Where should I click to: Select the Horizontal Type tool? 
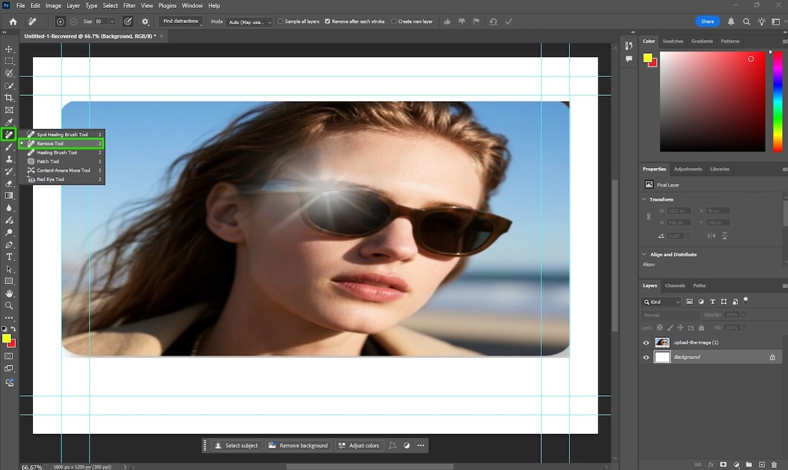[x=9, y=257]
